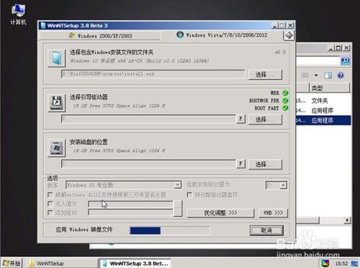The image size is (360, 268).
Task: Click the 优化调整 >>> button
Action: click(220, 213)
